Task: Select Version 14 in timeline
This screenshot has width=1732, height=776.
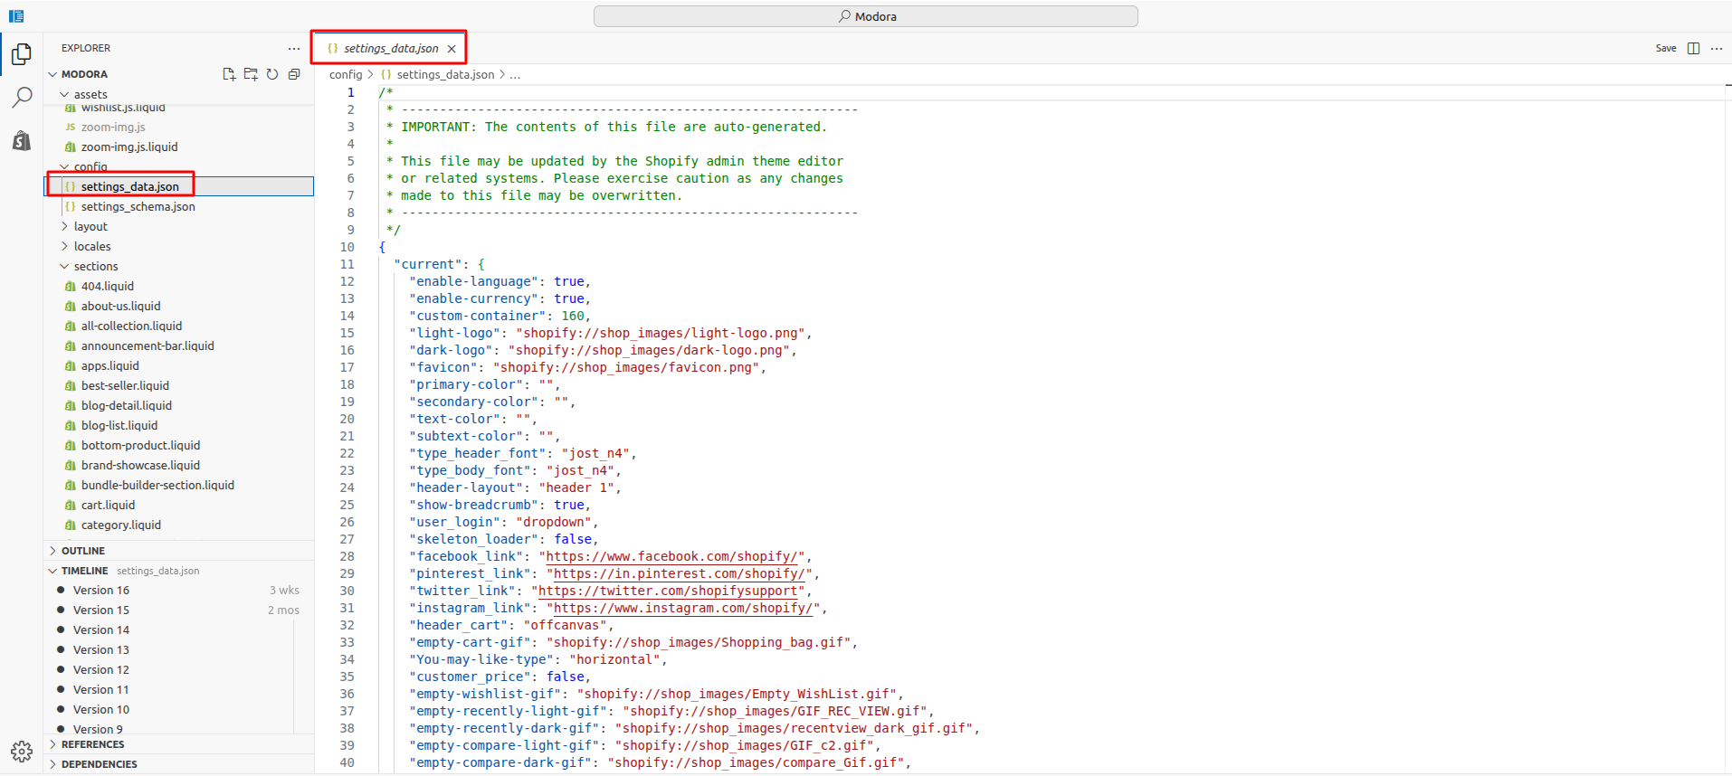Action: [178, 629]
